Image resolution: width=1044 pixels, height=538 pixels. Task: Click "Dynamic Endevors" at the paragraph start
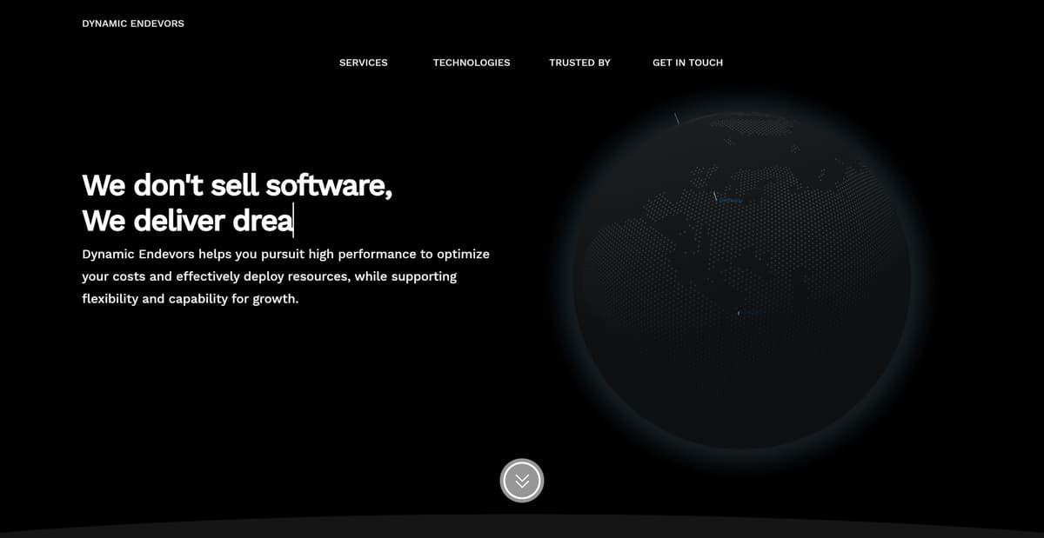click(x=137, y=254)
